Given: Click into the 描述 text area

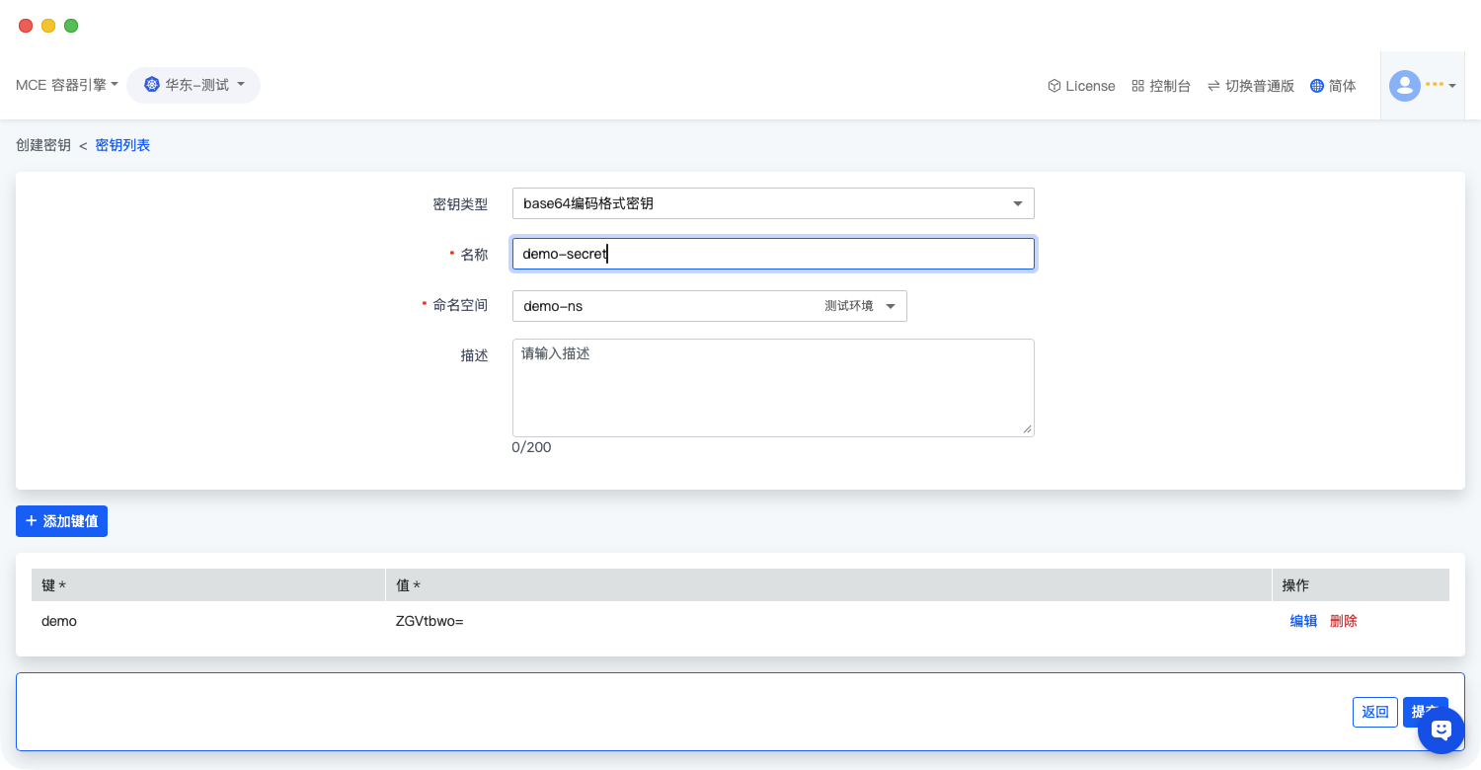Looking at the screenshot, I should click(772, 388).
